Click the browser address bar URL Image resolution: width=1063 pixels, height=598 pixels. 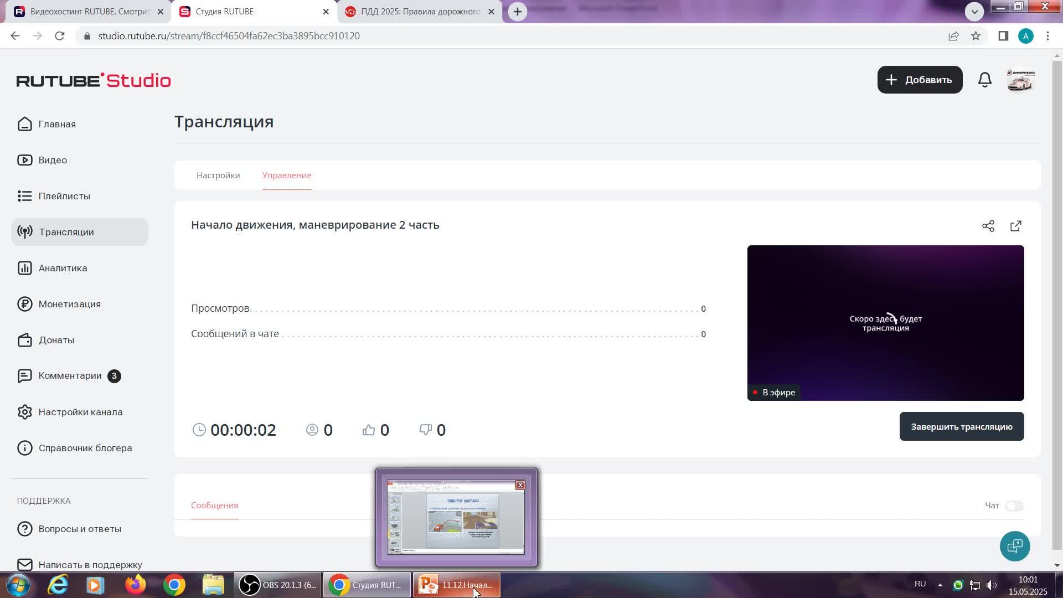pyautogui.click(x=229, y=36)
